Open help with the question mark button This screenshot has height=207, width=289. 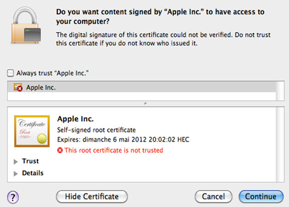[x=12, y=196]
